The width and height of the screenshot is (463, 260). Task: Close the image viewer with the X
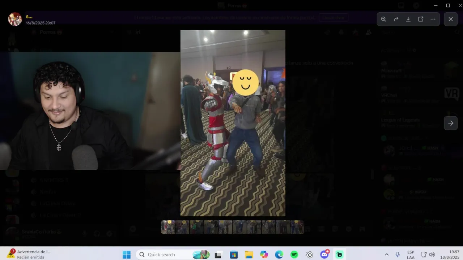tap(451, 19)
